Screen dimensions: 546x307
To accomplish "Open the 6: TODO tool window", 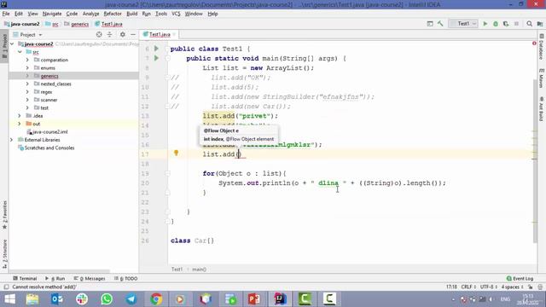I will (x=125, y=279).
